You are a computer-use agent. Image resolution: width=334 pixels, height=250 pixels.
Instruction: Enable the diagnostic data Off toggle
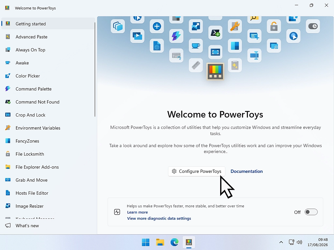click(x=311, y=212)
